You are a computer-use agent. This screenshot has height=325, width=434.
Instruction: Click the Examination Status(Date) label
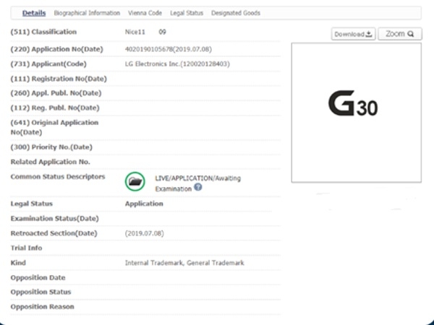tap(54, 219)
